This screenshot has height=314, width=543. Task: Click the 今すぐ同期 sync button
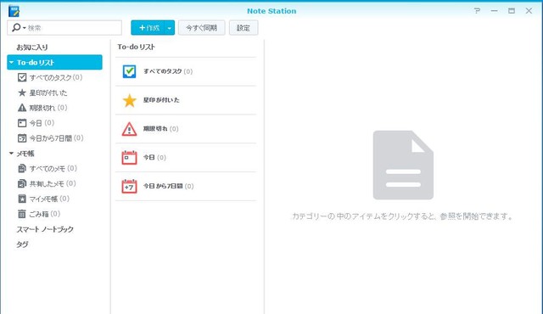pos(202,28)
